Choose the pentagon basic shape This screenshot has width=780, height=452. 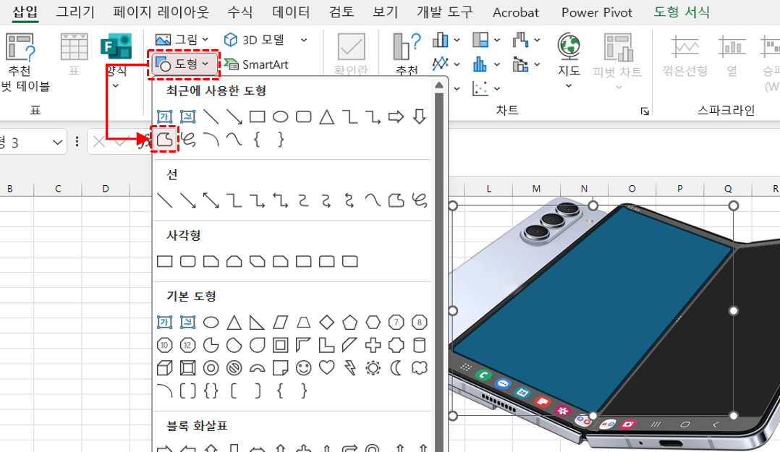tap(349, 323)
